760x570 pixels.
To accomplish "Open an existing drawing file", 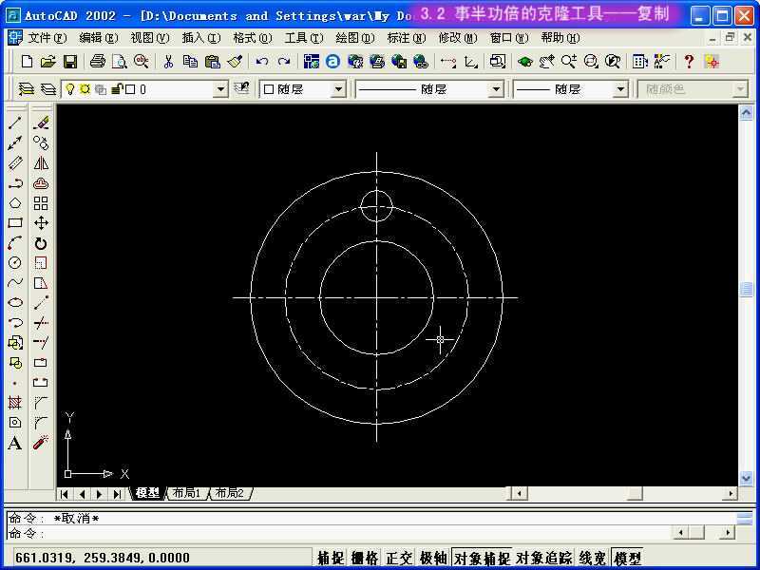I will (x=48, y=62).
